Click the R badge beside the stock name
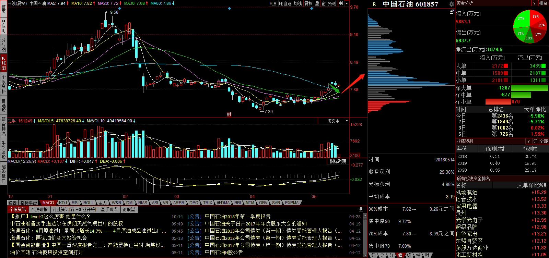 [374, 4]
